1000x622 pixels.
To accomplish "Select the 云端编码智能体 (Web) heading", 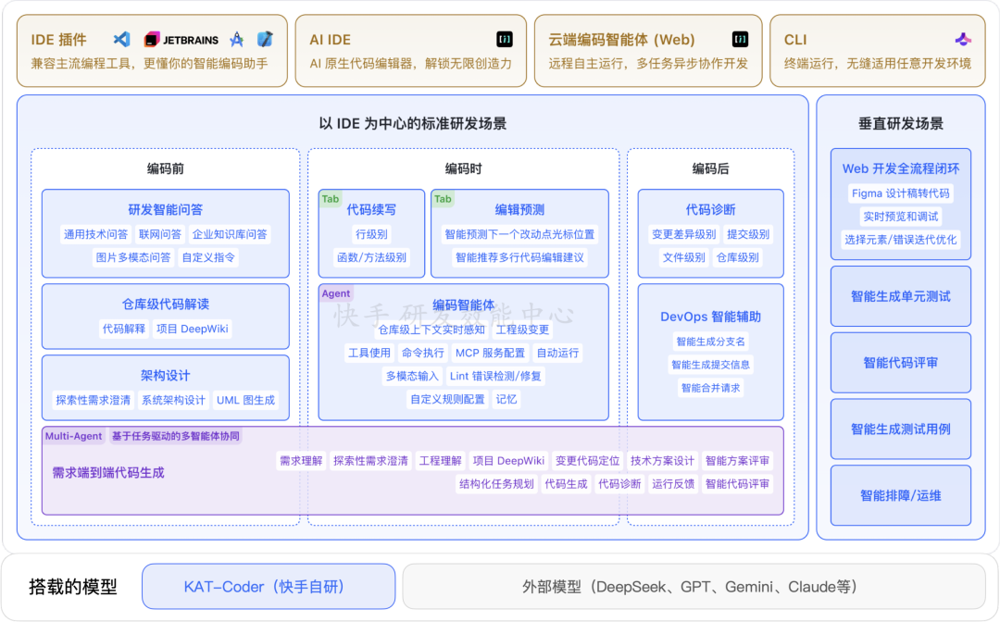I will [x=621, y=40].
